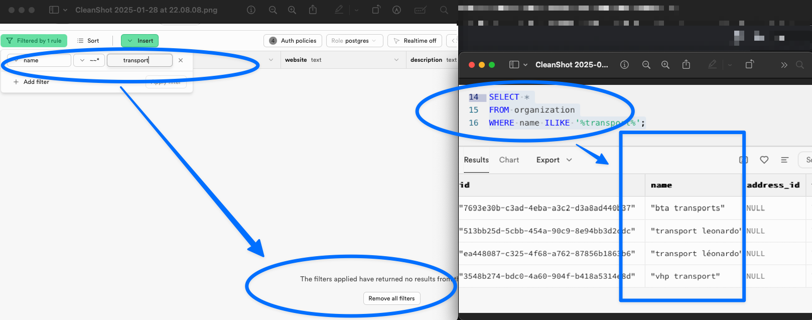812x320 pixels.
Task: Select the "transport léonardo" cell
Action: click(x=693, y=254)
